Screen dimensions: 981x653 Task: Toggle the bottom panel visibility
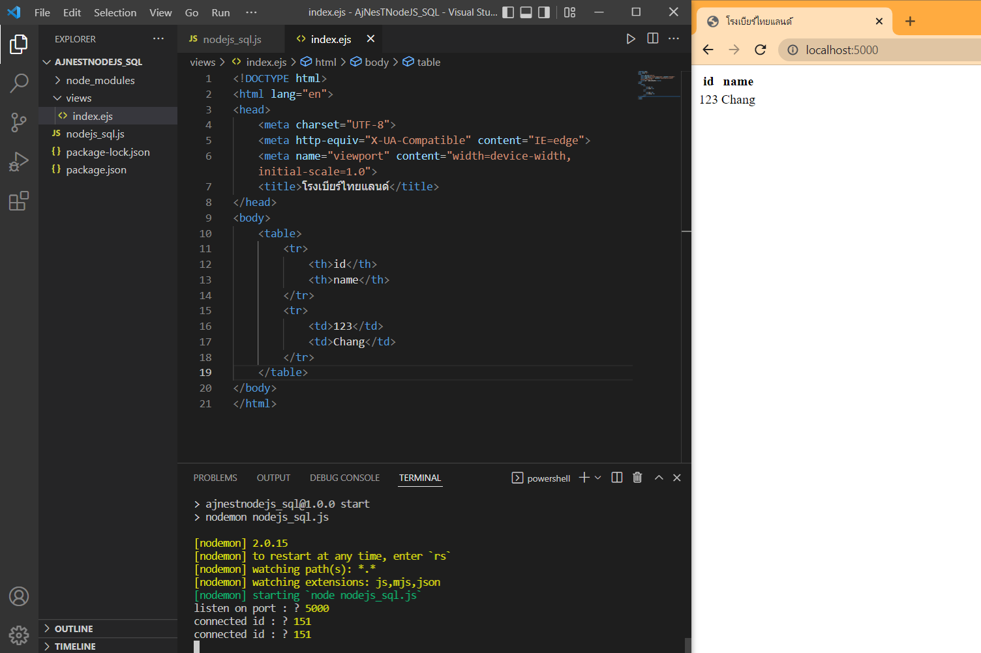(526, 12)
